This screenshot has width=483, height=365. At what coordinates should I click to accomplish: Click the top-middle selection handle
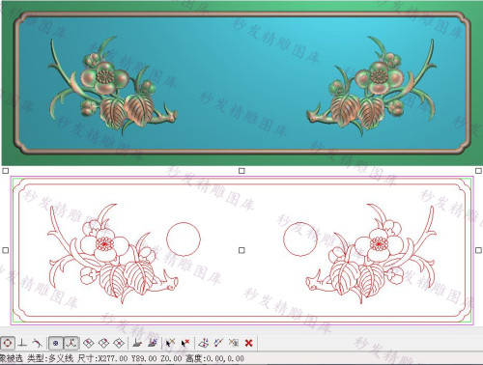click(241, 171)
